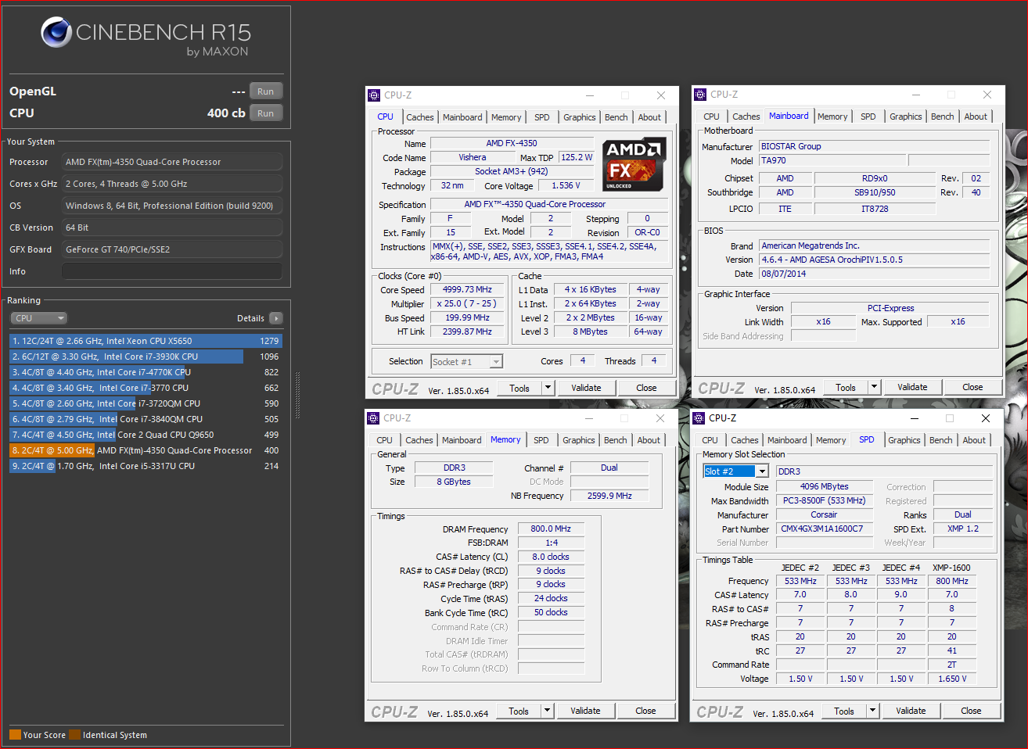Screen dimensions: 1028x749
Task: Switch to Memory tab in Mainboard window
Action: [832, 116]
